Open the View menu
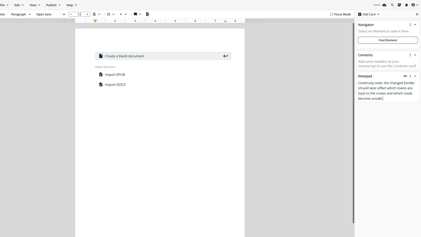This screenshot has width=421, height=237. coord(35,5)
